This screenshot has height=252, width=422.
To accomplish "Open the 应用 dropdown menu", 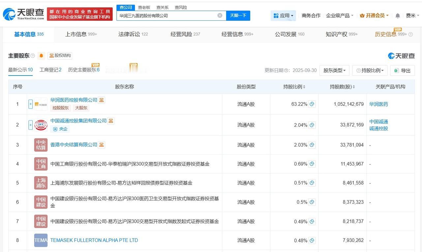I will [x=284, y=15].
